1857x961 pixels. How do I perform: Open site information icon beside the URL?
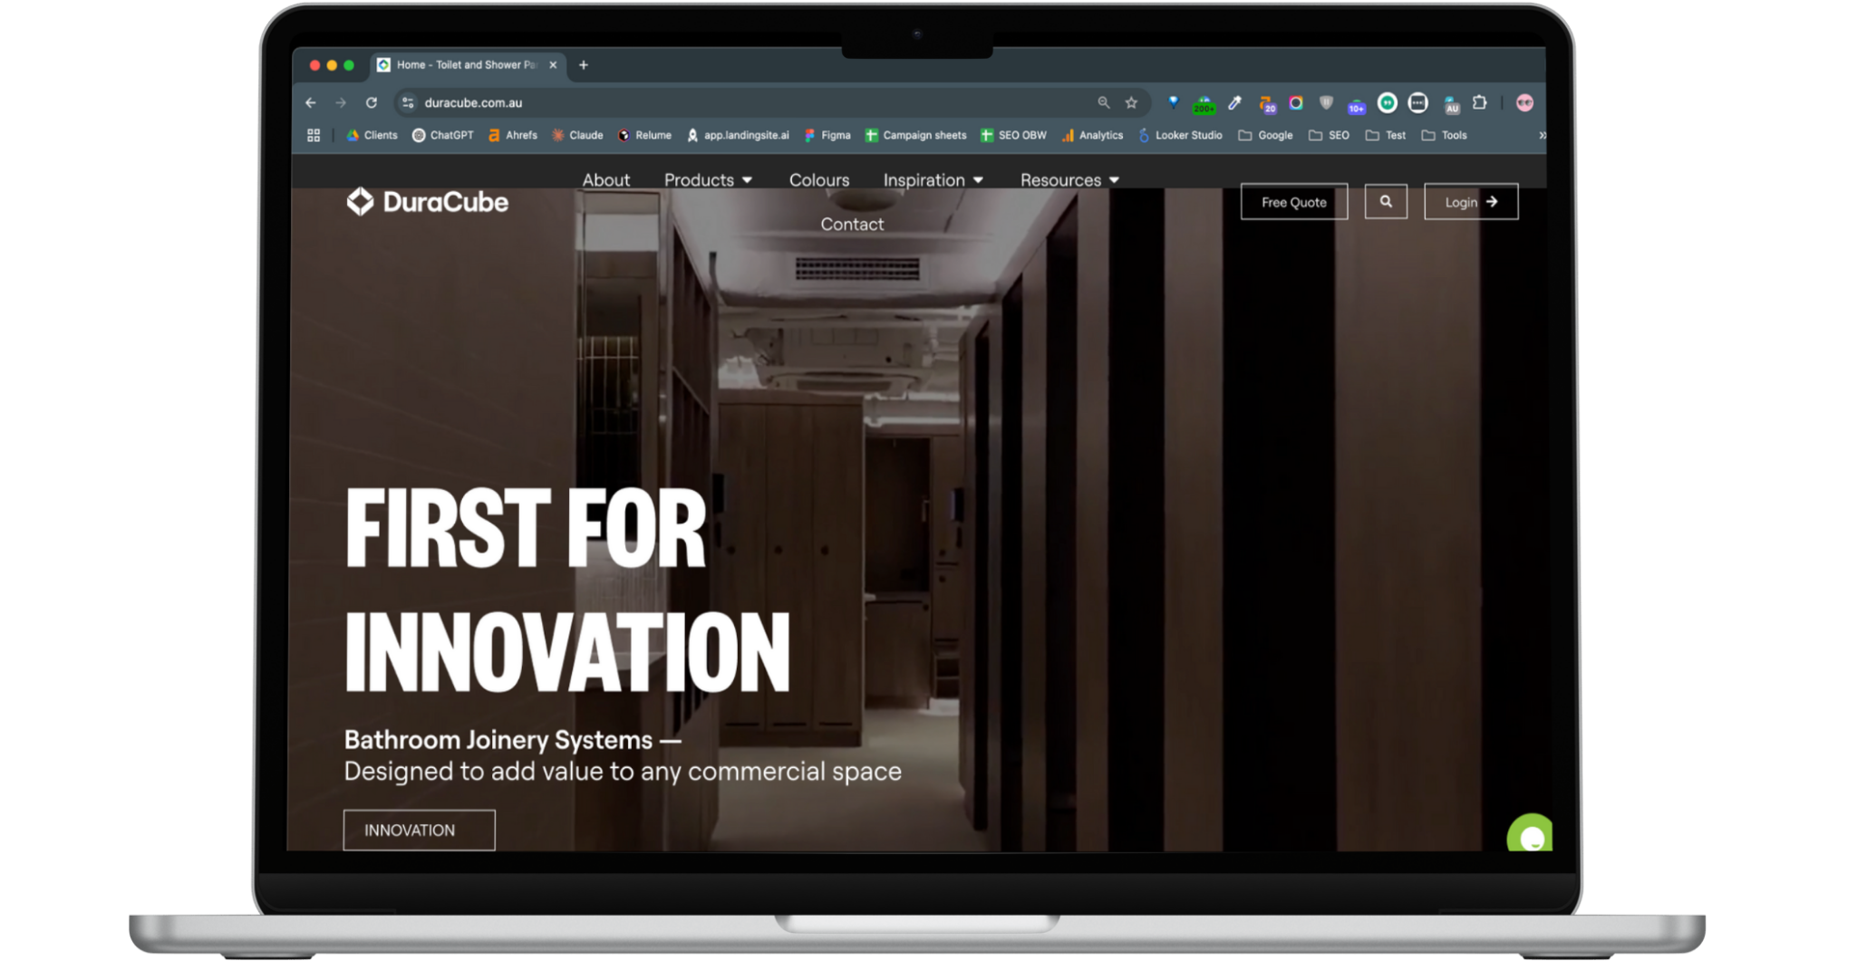[x=408, y=103]
